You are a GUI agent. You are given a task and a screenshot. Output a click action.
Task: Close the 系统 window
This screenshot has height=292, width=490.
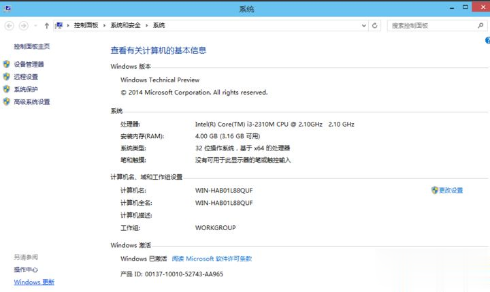(482, 7)
